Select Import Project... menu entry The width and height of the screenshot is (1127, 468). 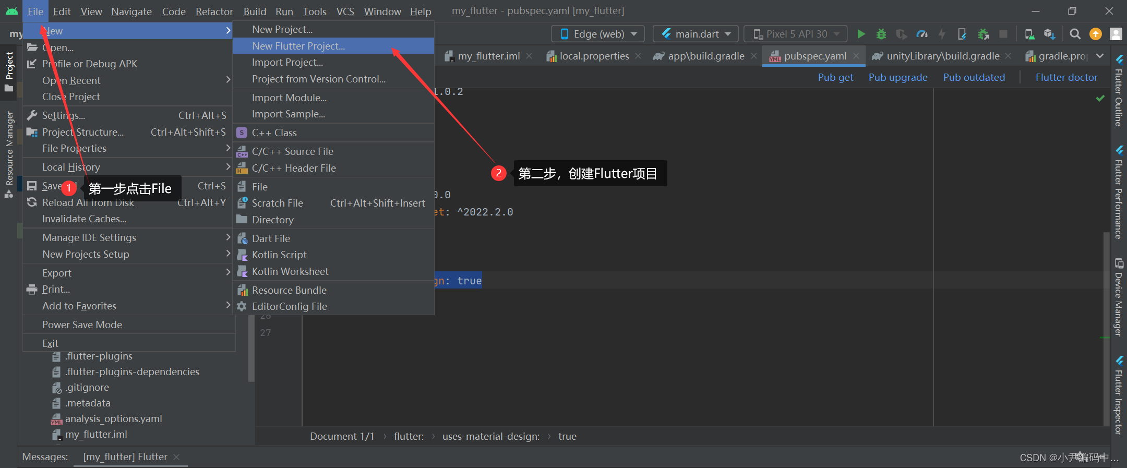(333, 62)
